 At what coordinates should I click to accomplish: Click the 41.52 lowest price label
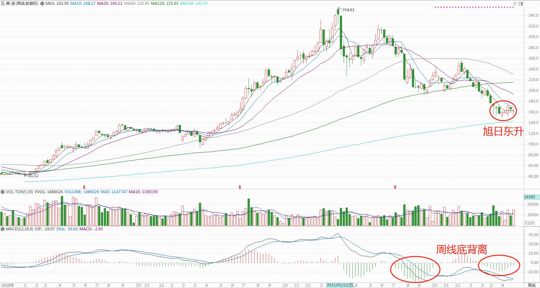[33, 176]
